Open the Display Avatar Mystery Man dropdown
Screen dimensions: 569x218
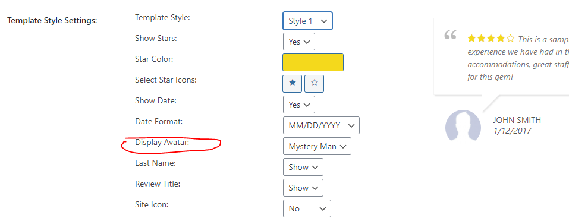click(x=317, y=147)
